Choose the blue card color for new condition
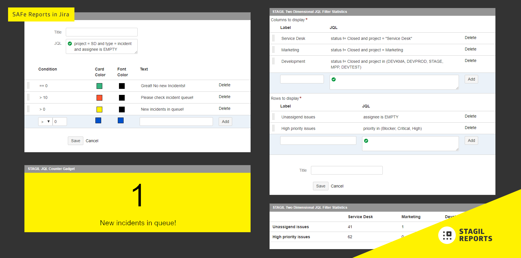521x258 pixels. tap(98, 120)
